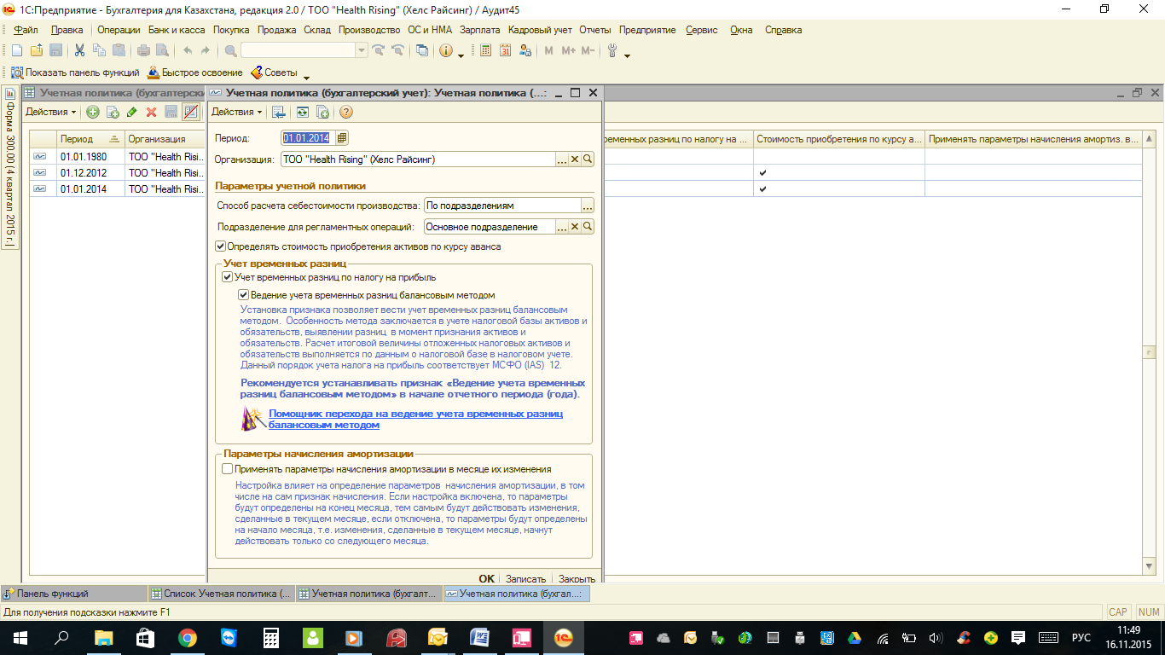
Task: Open the Операции menu
Action: click(x=119, y=30)
